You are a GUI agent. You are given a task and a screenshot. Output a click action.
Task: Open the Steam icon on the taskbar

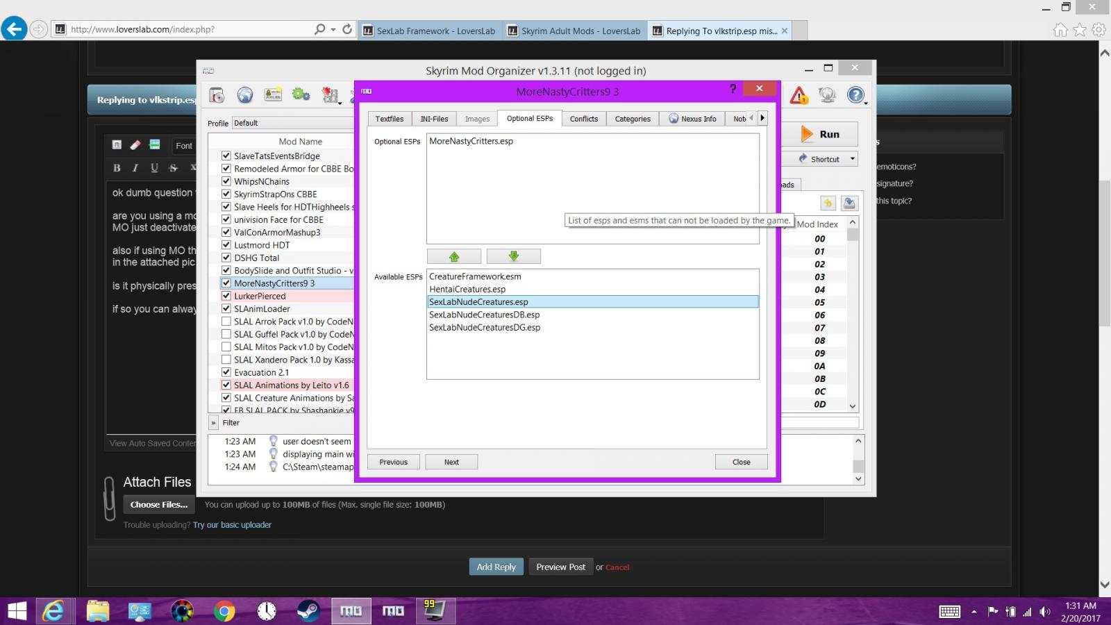(x=308, y=611)
